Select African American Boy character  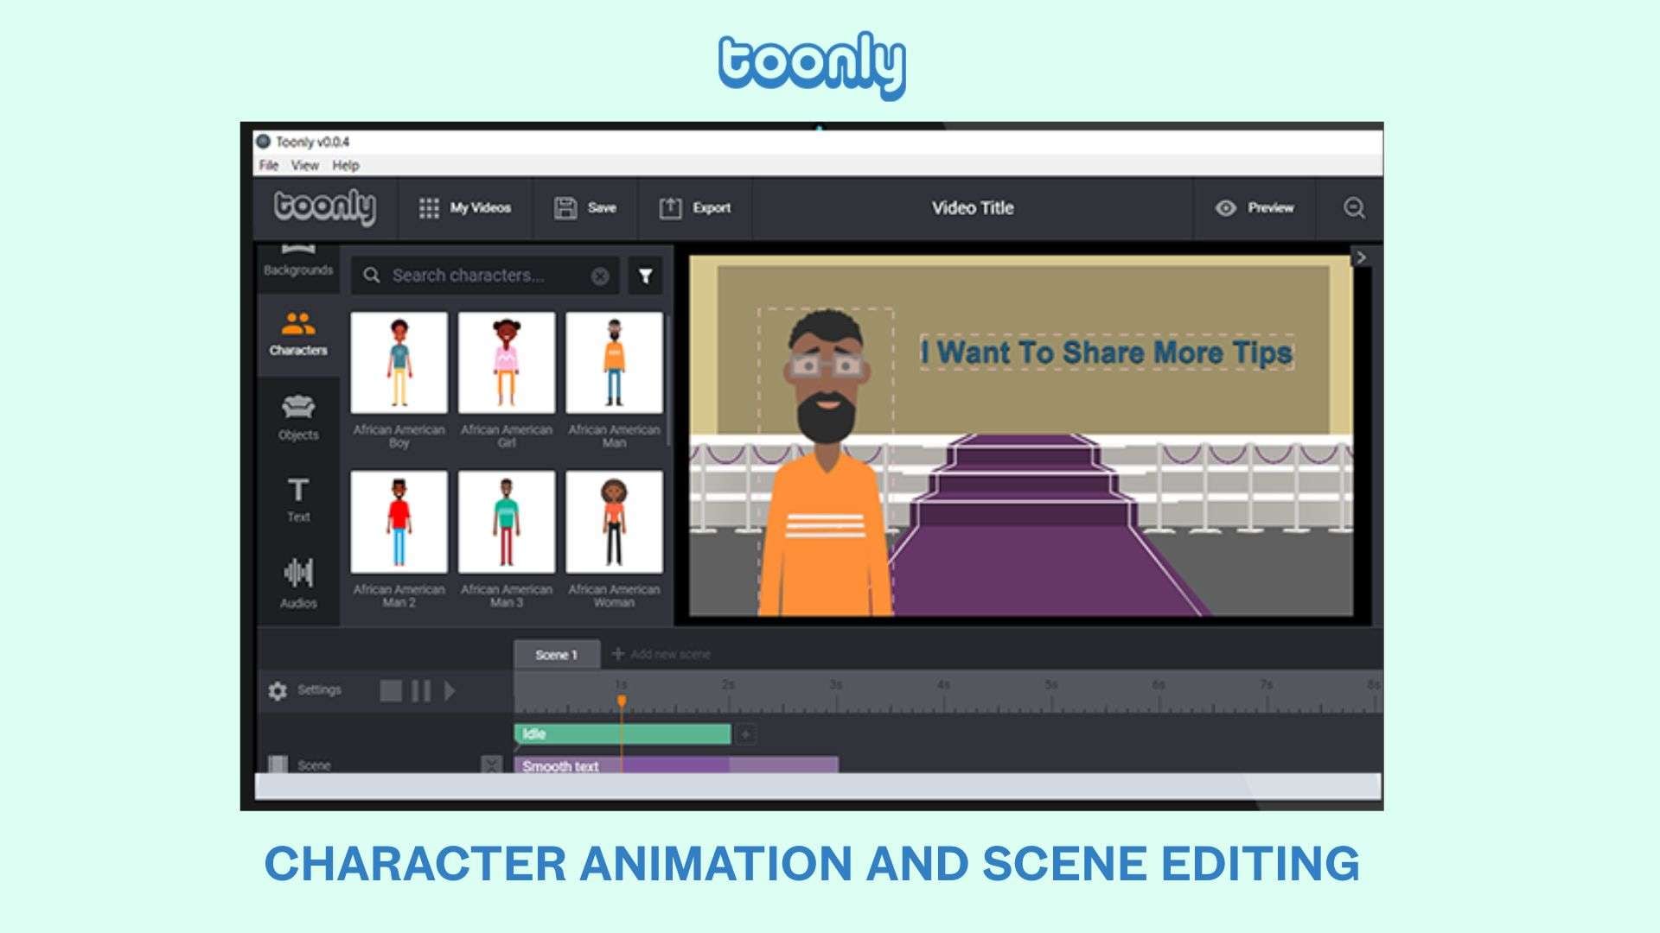[399, 381]
